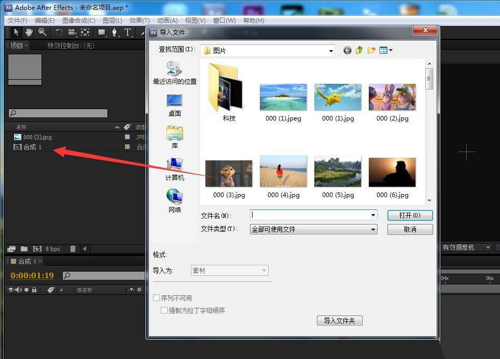500x359 pixels.
Task: Select the Zoom tool
Action: [42, 32]
